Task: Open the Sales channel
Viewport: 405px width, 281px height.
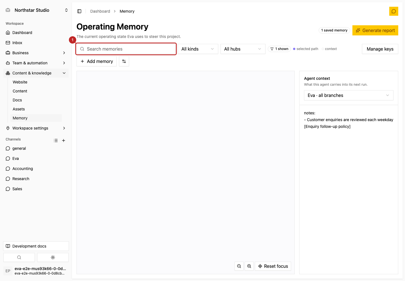Action: click(x=36, y=189)
